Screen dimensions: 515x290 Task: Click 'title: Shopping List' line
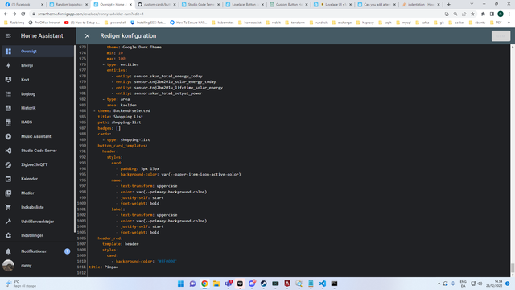(120, 117)
